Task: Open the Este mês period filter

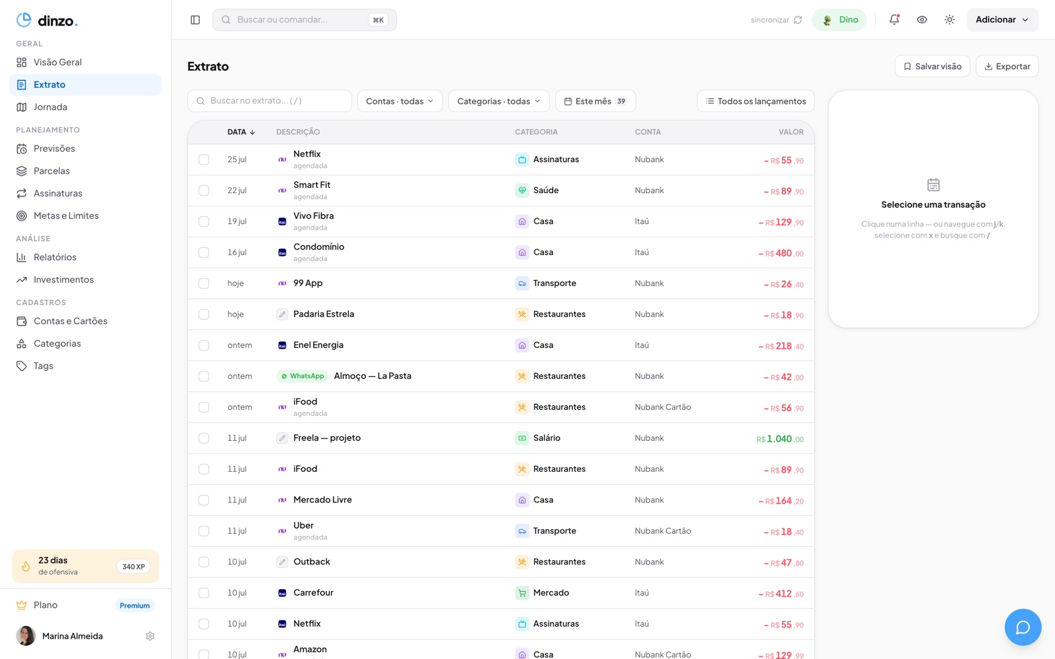Action: point(595,101)
